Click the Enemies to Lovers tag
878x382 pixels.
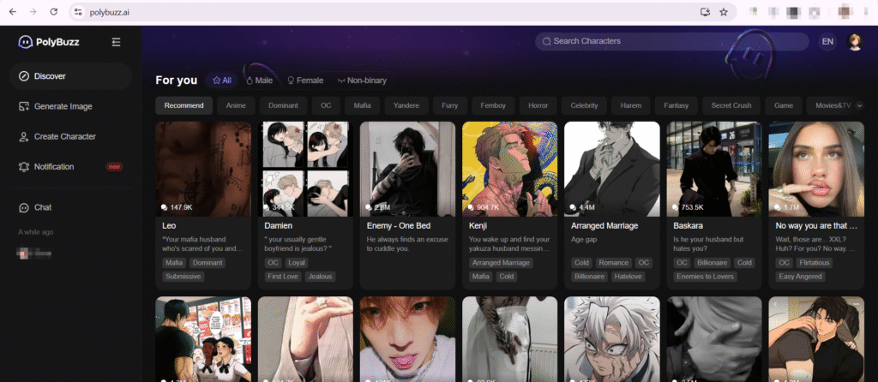tap(705, 277)
